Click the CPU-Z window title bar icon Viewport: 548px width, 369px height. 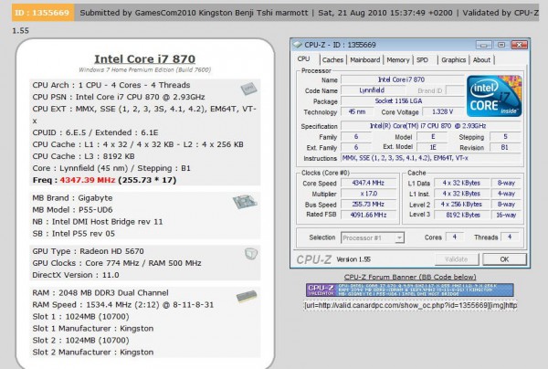(297, 45)
